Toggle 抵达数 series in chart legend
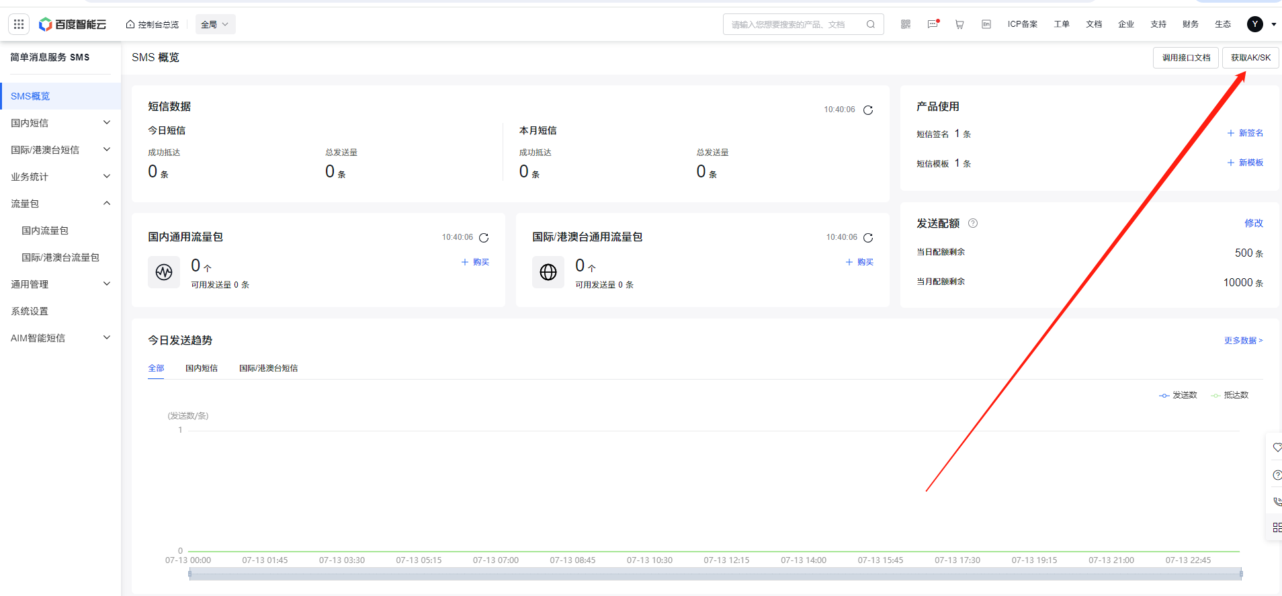This screenshot has width=1282, height=596. tap(1230, 395)
